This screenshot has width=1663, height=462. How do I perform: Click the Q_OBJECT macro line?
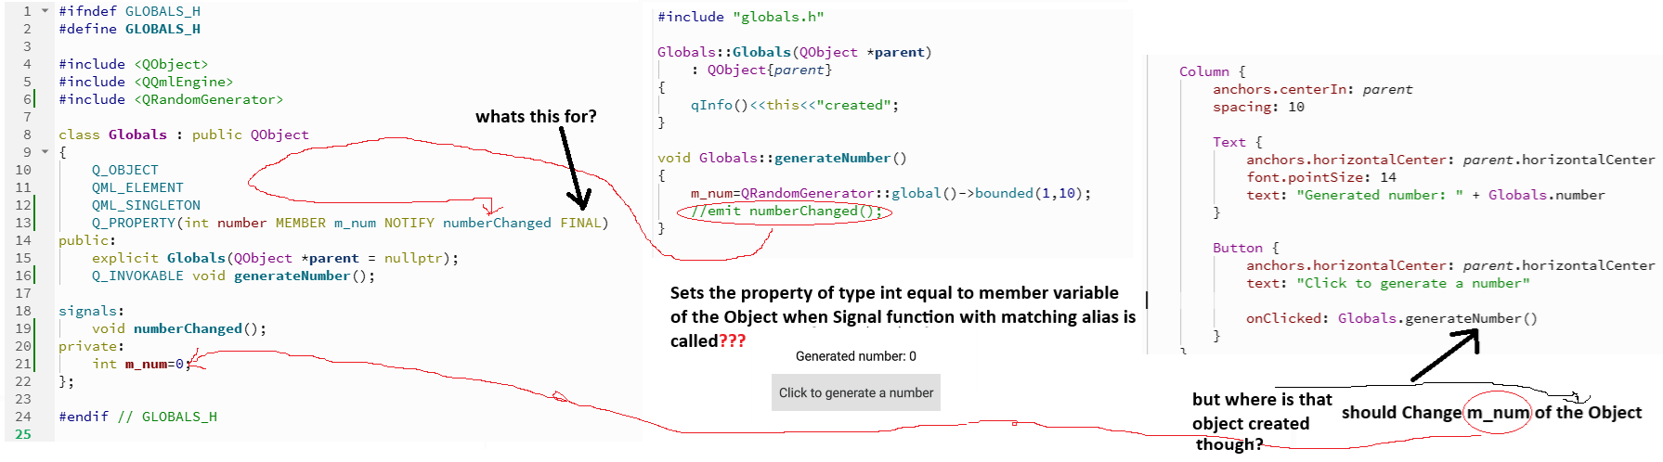tap(125, 170)
